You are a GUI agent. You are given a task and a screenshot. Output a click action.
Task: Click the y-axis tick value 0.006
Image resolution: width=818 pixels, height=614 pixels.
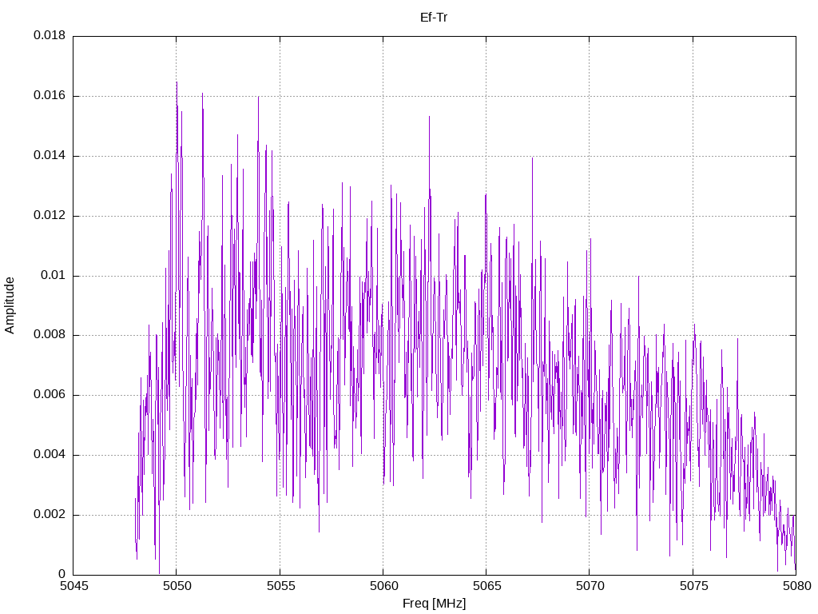[50, 395]
